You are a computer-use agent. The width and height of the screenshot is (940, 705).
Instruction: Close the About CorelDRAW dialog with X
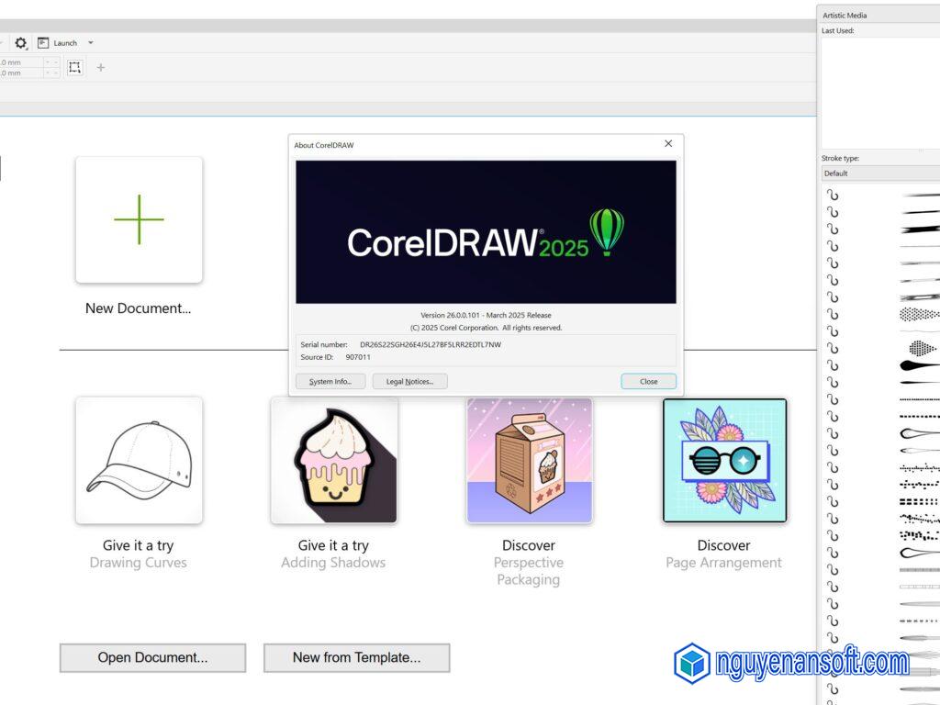click(668, 144)
